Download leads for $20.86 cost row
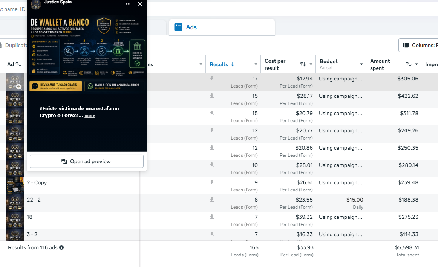 point(212,147)
